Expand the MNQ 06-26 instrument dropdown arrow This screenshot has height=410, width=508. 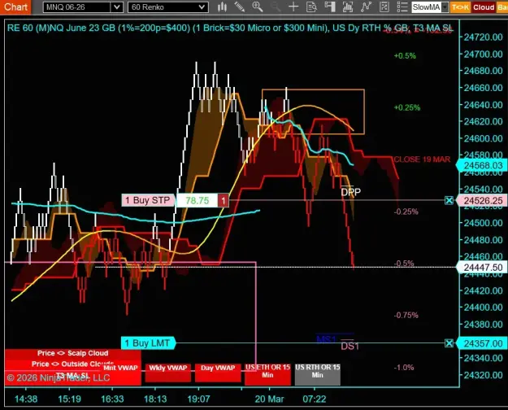pyautogui.click(x=116, y=7)
